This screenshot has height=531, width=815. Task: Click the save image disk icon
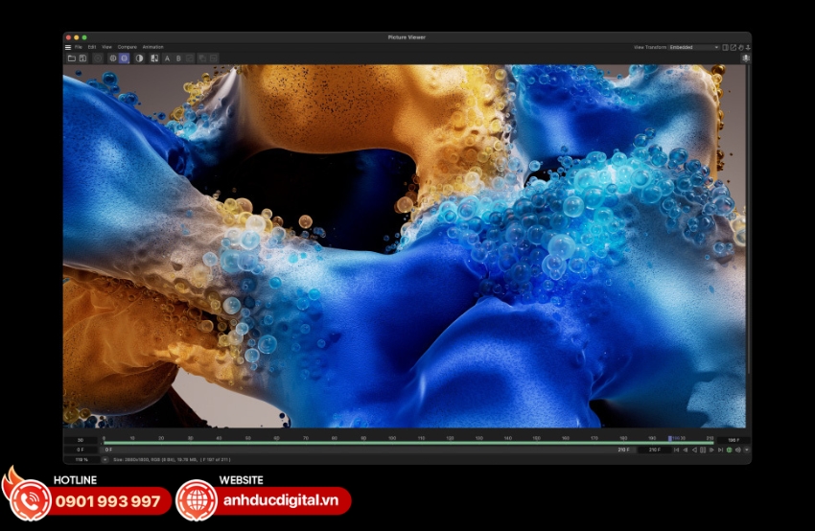click(82, 58)
